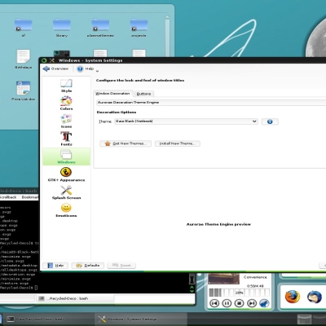Skip to previous track in player
326x326 pixels.
pos(214,303)
